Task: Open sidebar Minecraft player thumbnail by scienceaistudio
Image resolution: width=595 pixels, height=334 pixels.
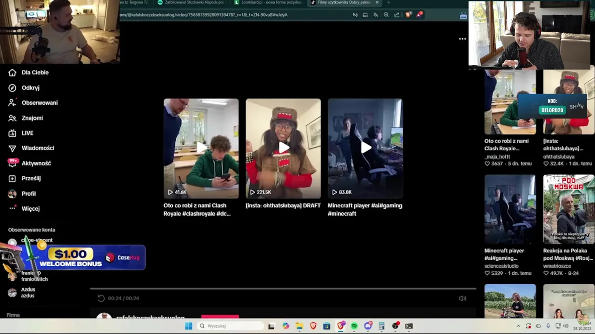Action: (x=510, y=209)
